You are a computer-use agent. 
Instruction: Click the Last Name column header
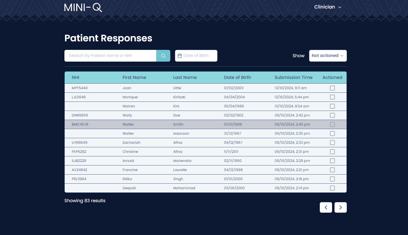click(x=185, y=77)
